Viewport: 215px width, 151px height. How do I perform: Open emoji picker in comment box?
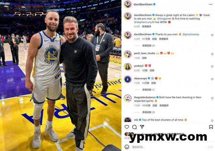[x=127, y=147]
